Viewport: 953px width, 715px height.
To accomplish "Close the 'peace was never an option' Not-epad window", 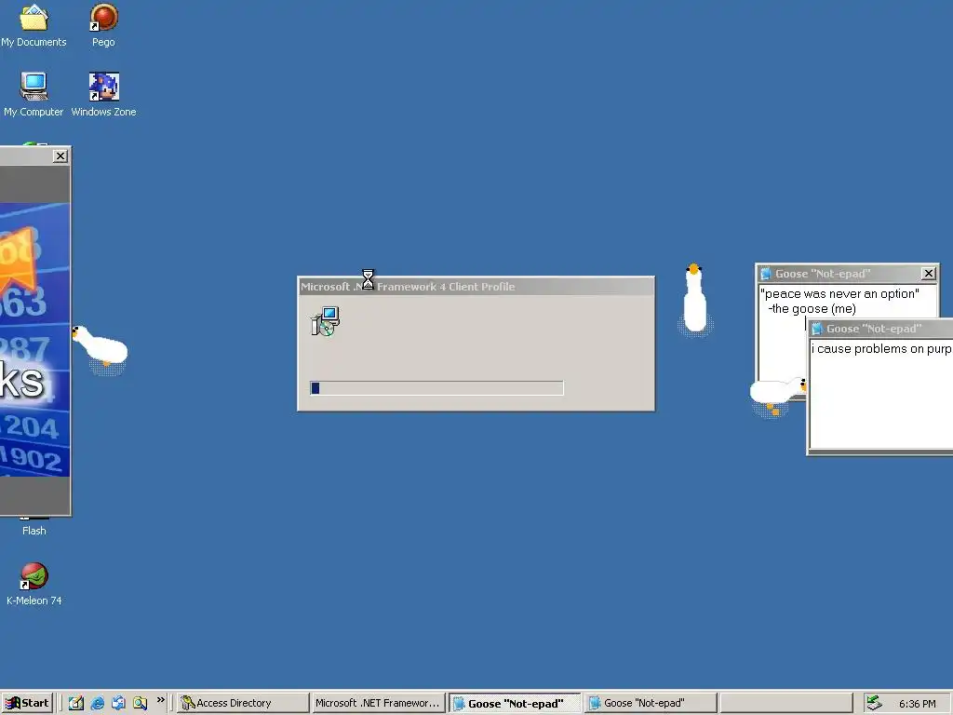I will [x=928, y=274].
